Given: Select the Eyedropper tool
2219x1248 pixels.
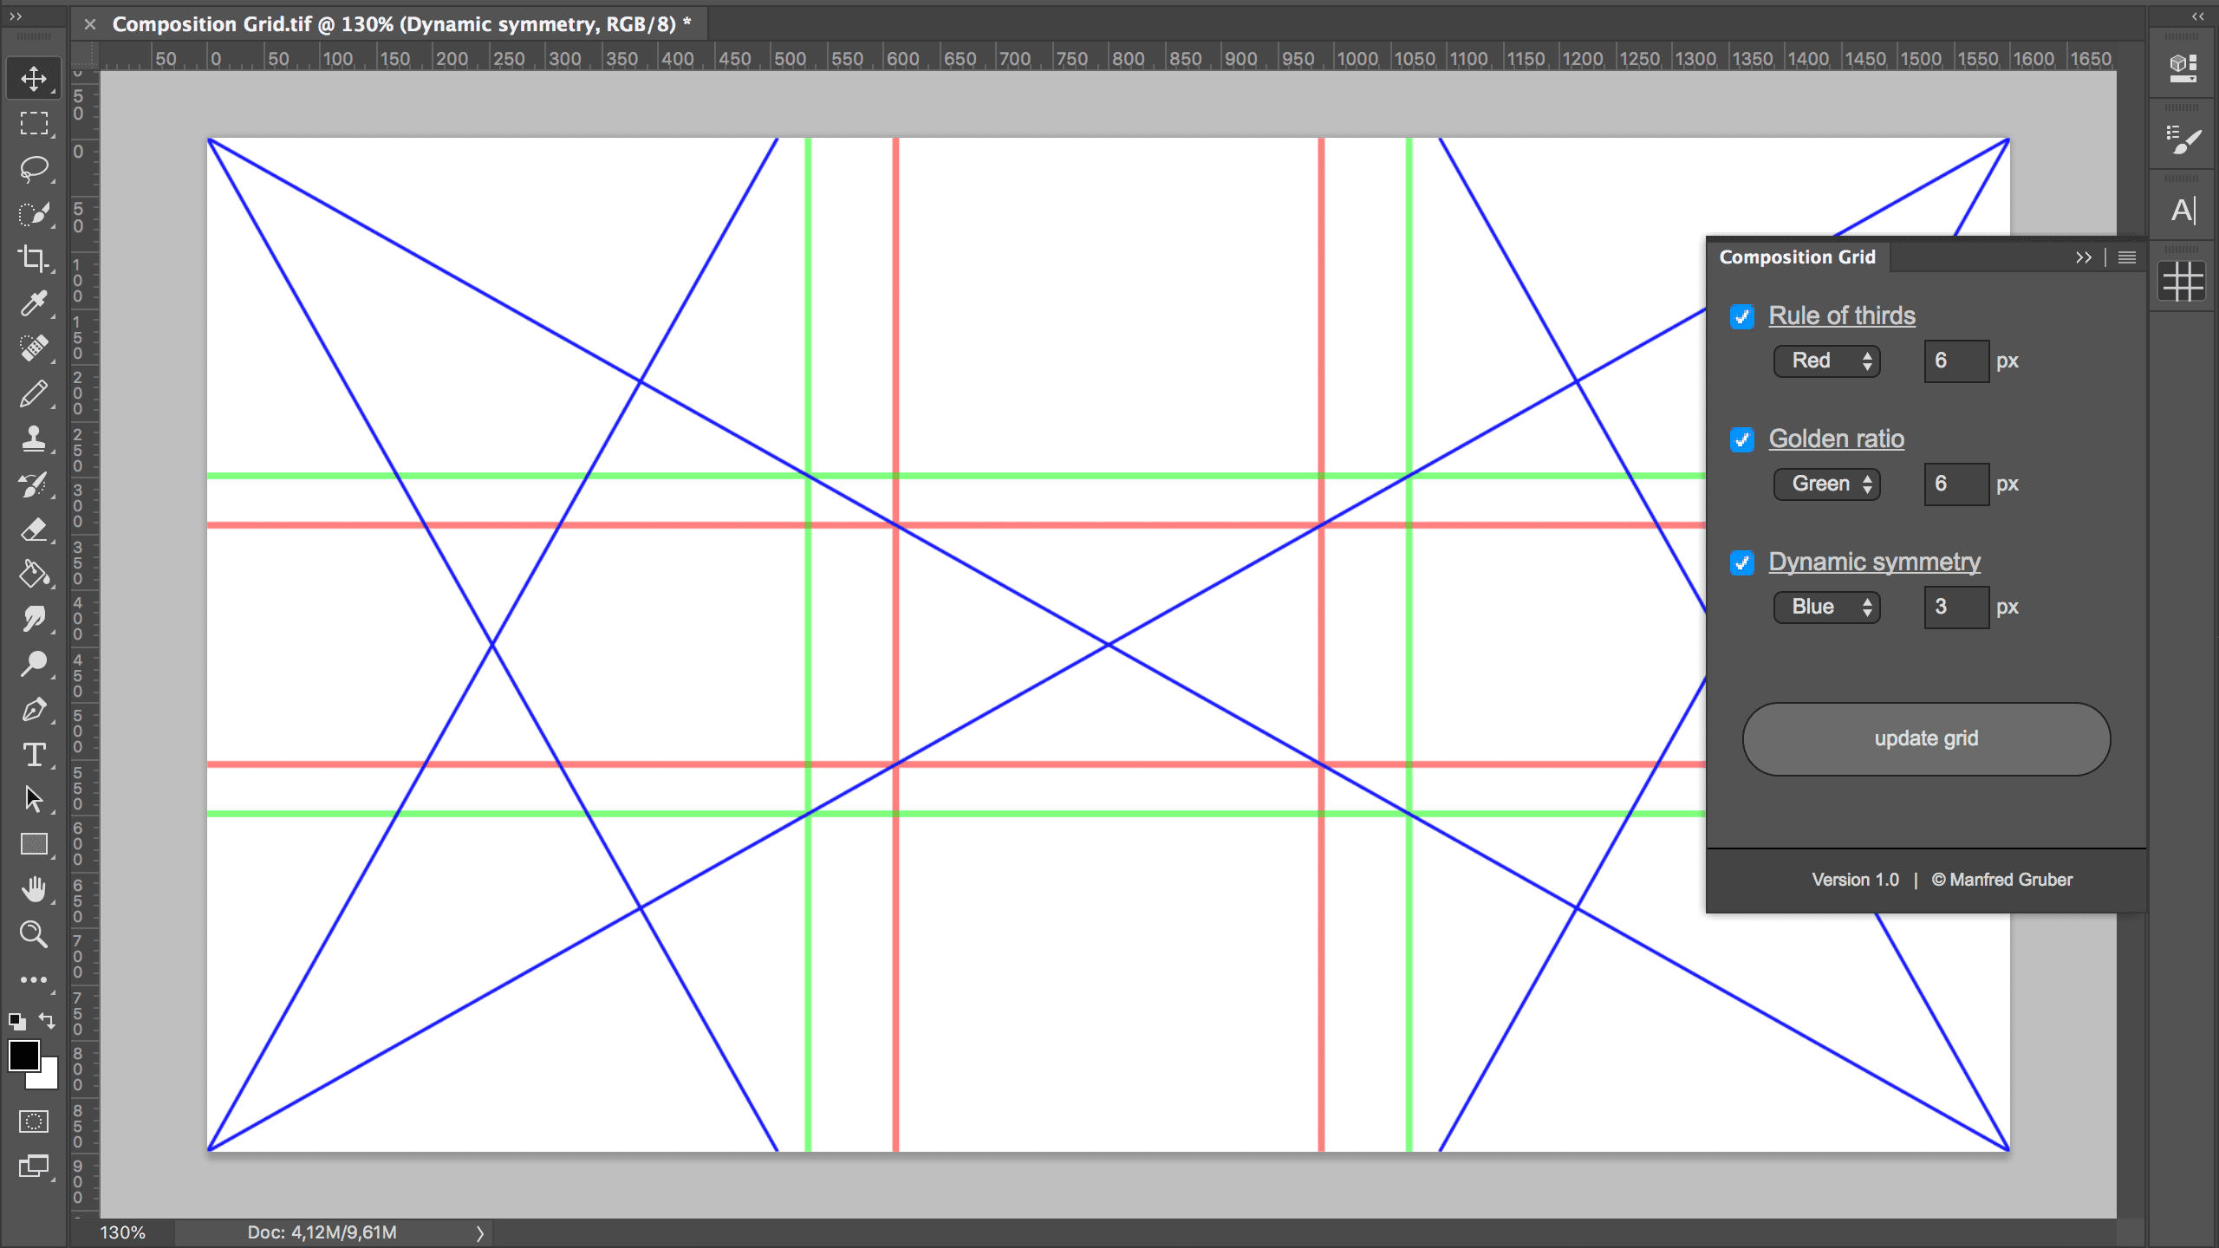Looking at the screenshot, I should click(x=34, y=303).
